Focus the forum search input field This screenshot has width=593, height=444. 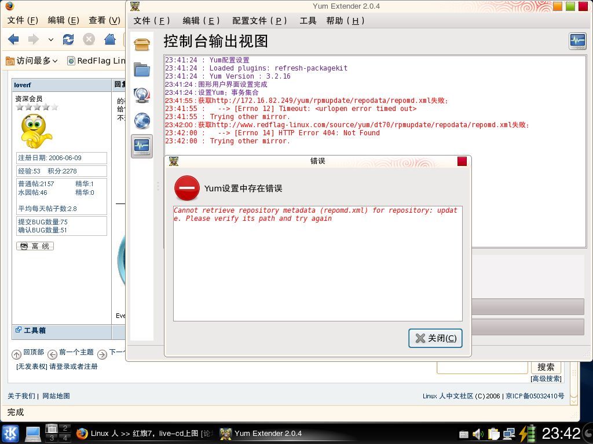[482, 367]
